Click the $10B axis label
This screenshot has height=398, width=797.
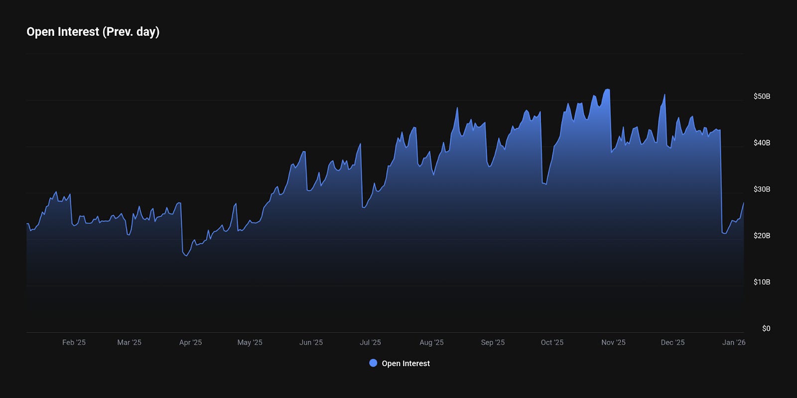[762, 282]
